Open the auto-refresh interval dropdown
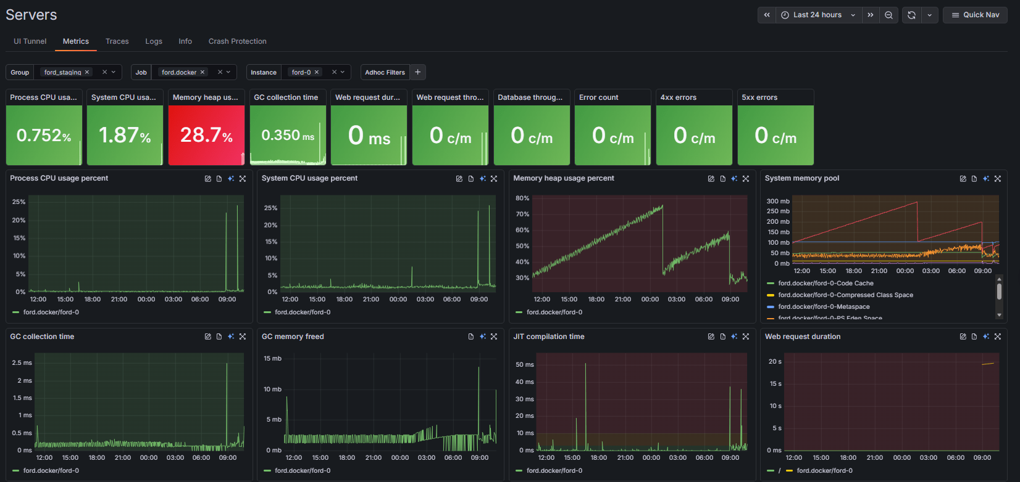 [x=929, y=15]
